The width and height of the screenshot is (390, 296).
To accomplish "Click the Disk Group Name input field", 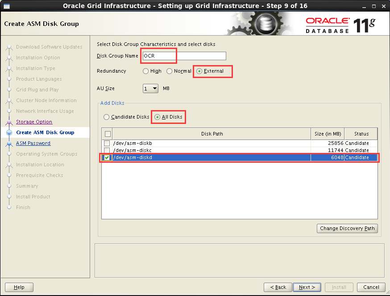I will (x=184, y=56).
